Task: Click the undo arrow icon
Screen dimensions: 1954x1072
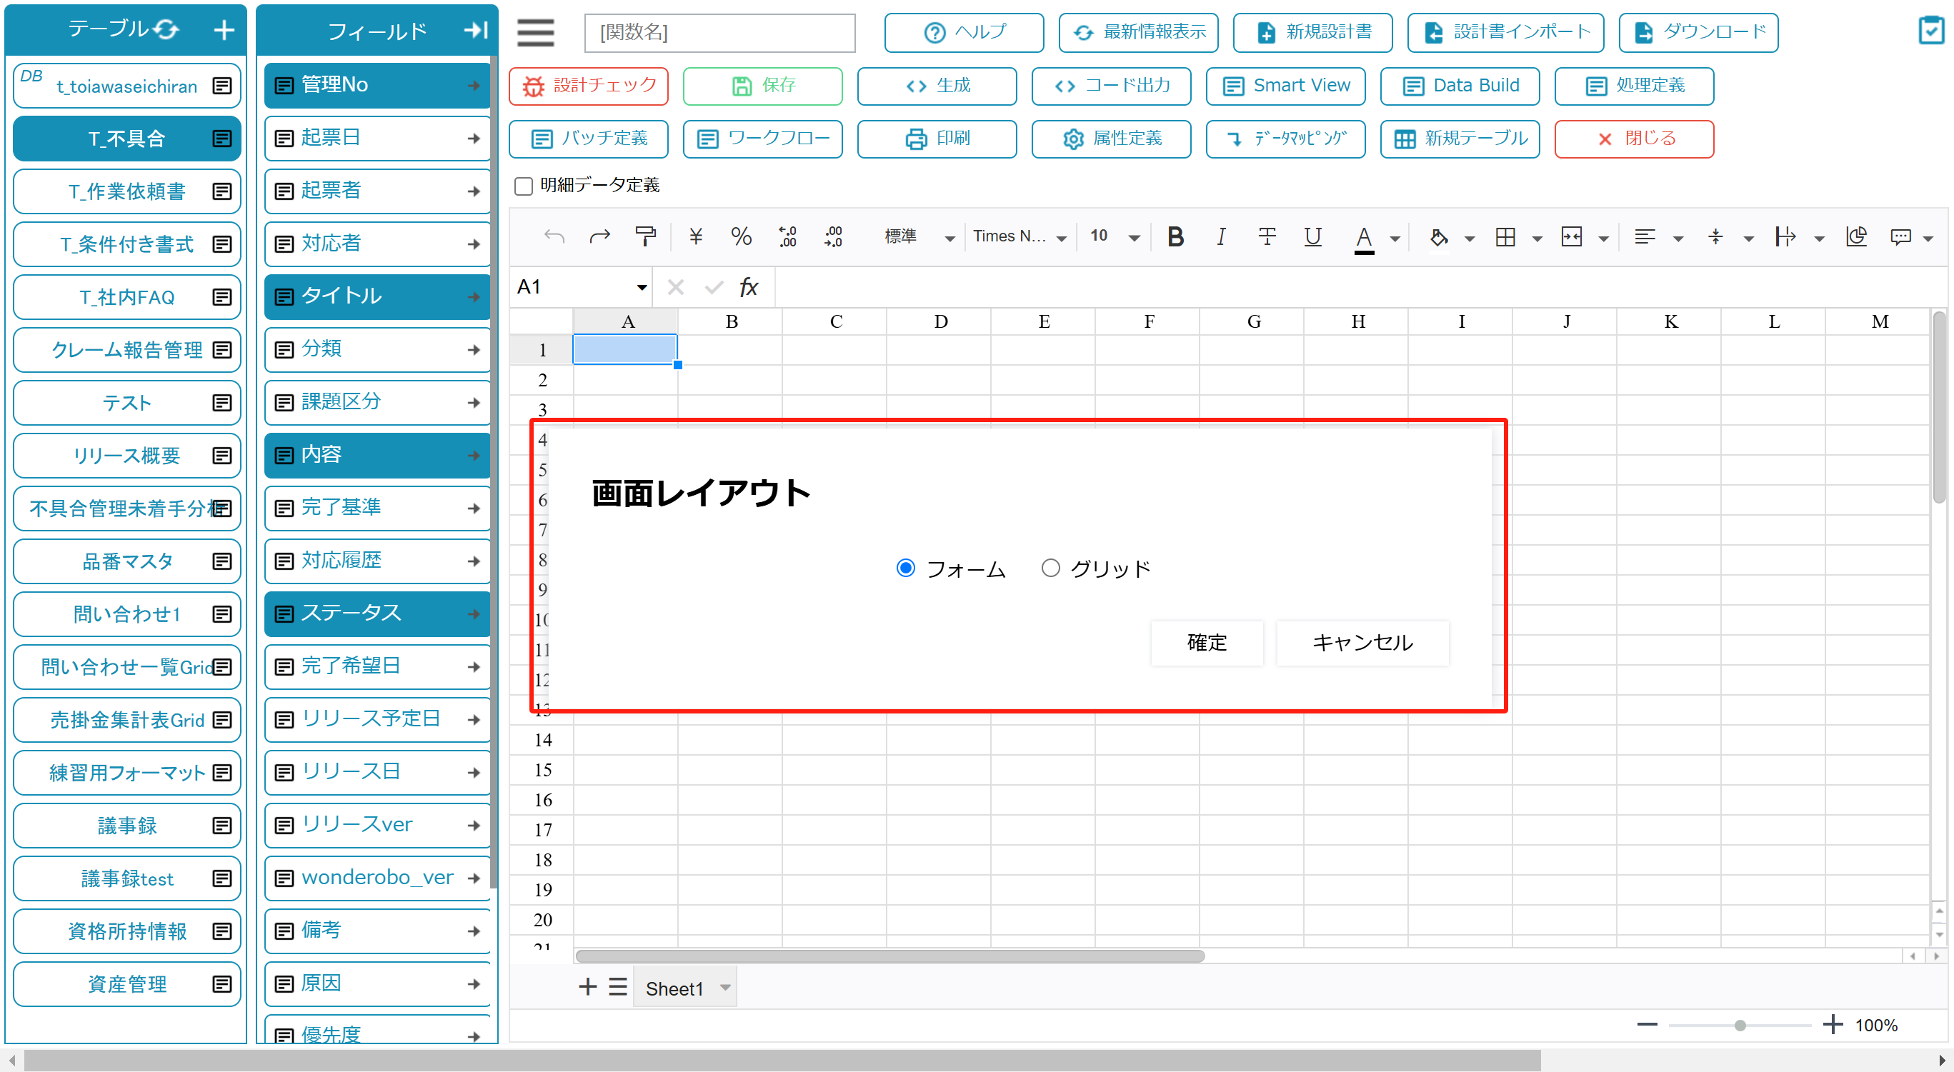Action: [554, 237]
